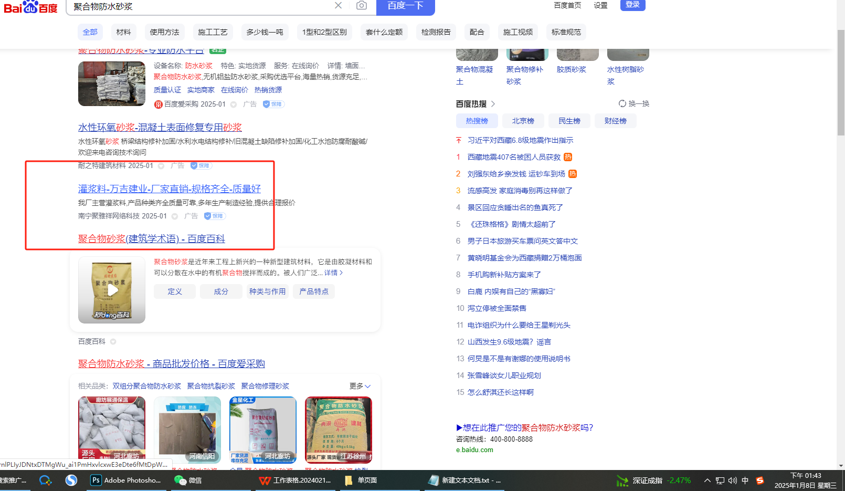
Task: Click the camera image search icon
Action: 361,6
